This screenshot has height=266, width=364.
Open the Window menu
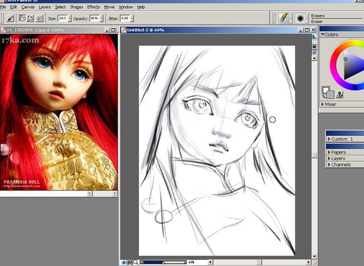(126, 7)
